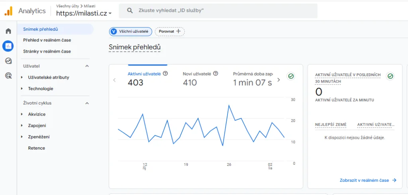This screenshot has width=408, height=195.
Task: Open NEJLEPŠÍ ZEMĚ dimension selector
Action: [x=331, y=125]
